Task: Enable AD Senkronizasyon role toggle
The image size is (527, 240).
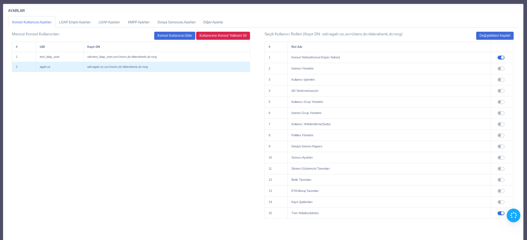Action: pos(501,91)
